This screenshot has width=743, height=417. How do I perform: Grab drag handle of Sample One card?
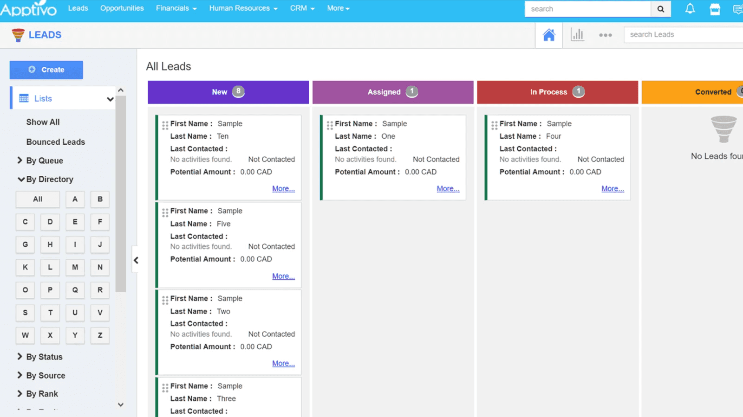pyautogui.click(x=330, y=125)
